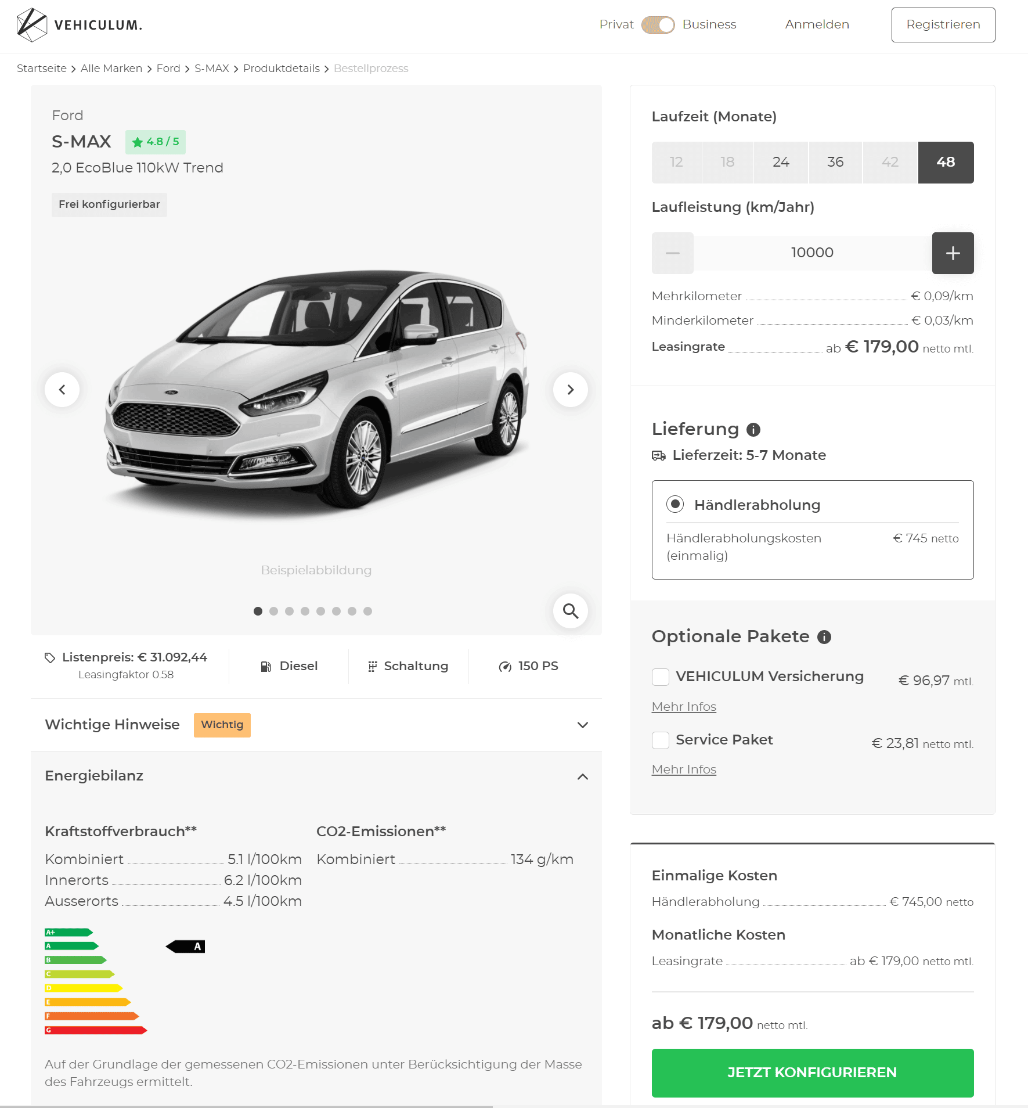
Task: Click the 10000 km mileage field
Action: point(813,253)
